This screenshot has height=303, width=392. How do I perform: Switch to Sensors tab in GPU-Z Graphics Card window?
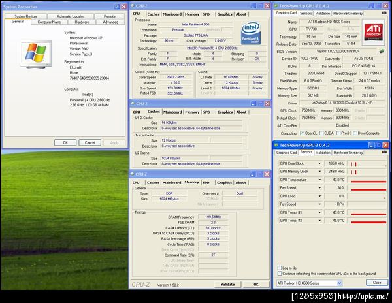[x=306, y=14]
